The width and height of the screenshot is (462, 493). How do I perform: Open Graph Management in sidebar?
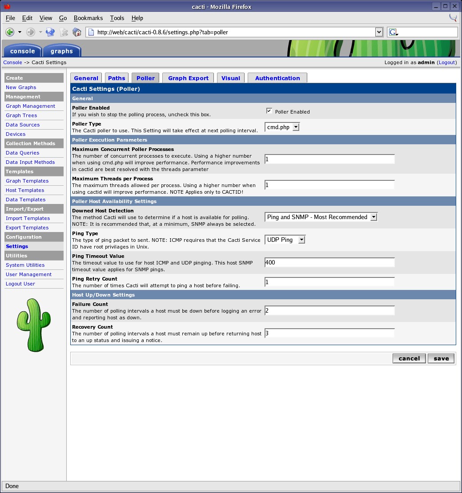pos(30,106)
